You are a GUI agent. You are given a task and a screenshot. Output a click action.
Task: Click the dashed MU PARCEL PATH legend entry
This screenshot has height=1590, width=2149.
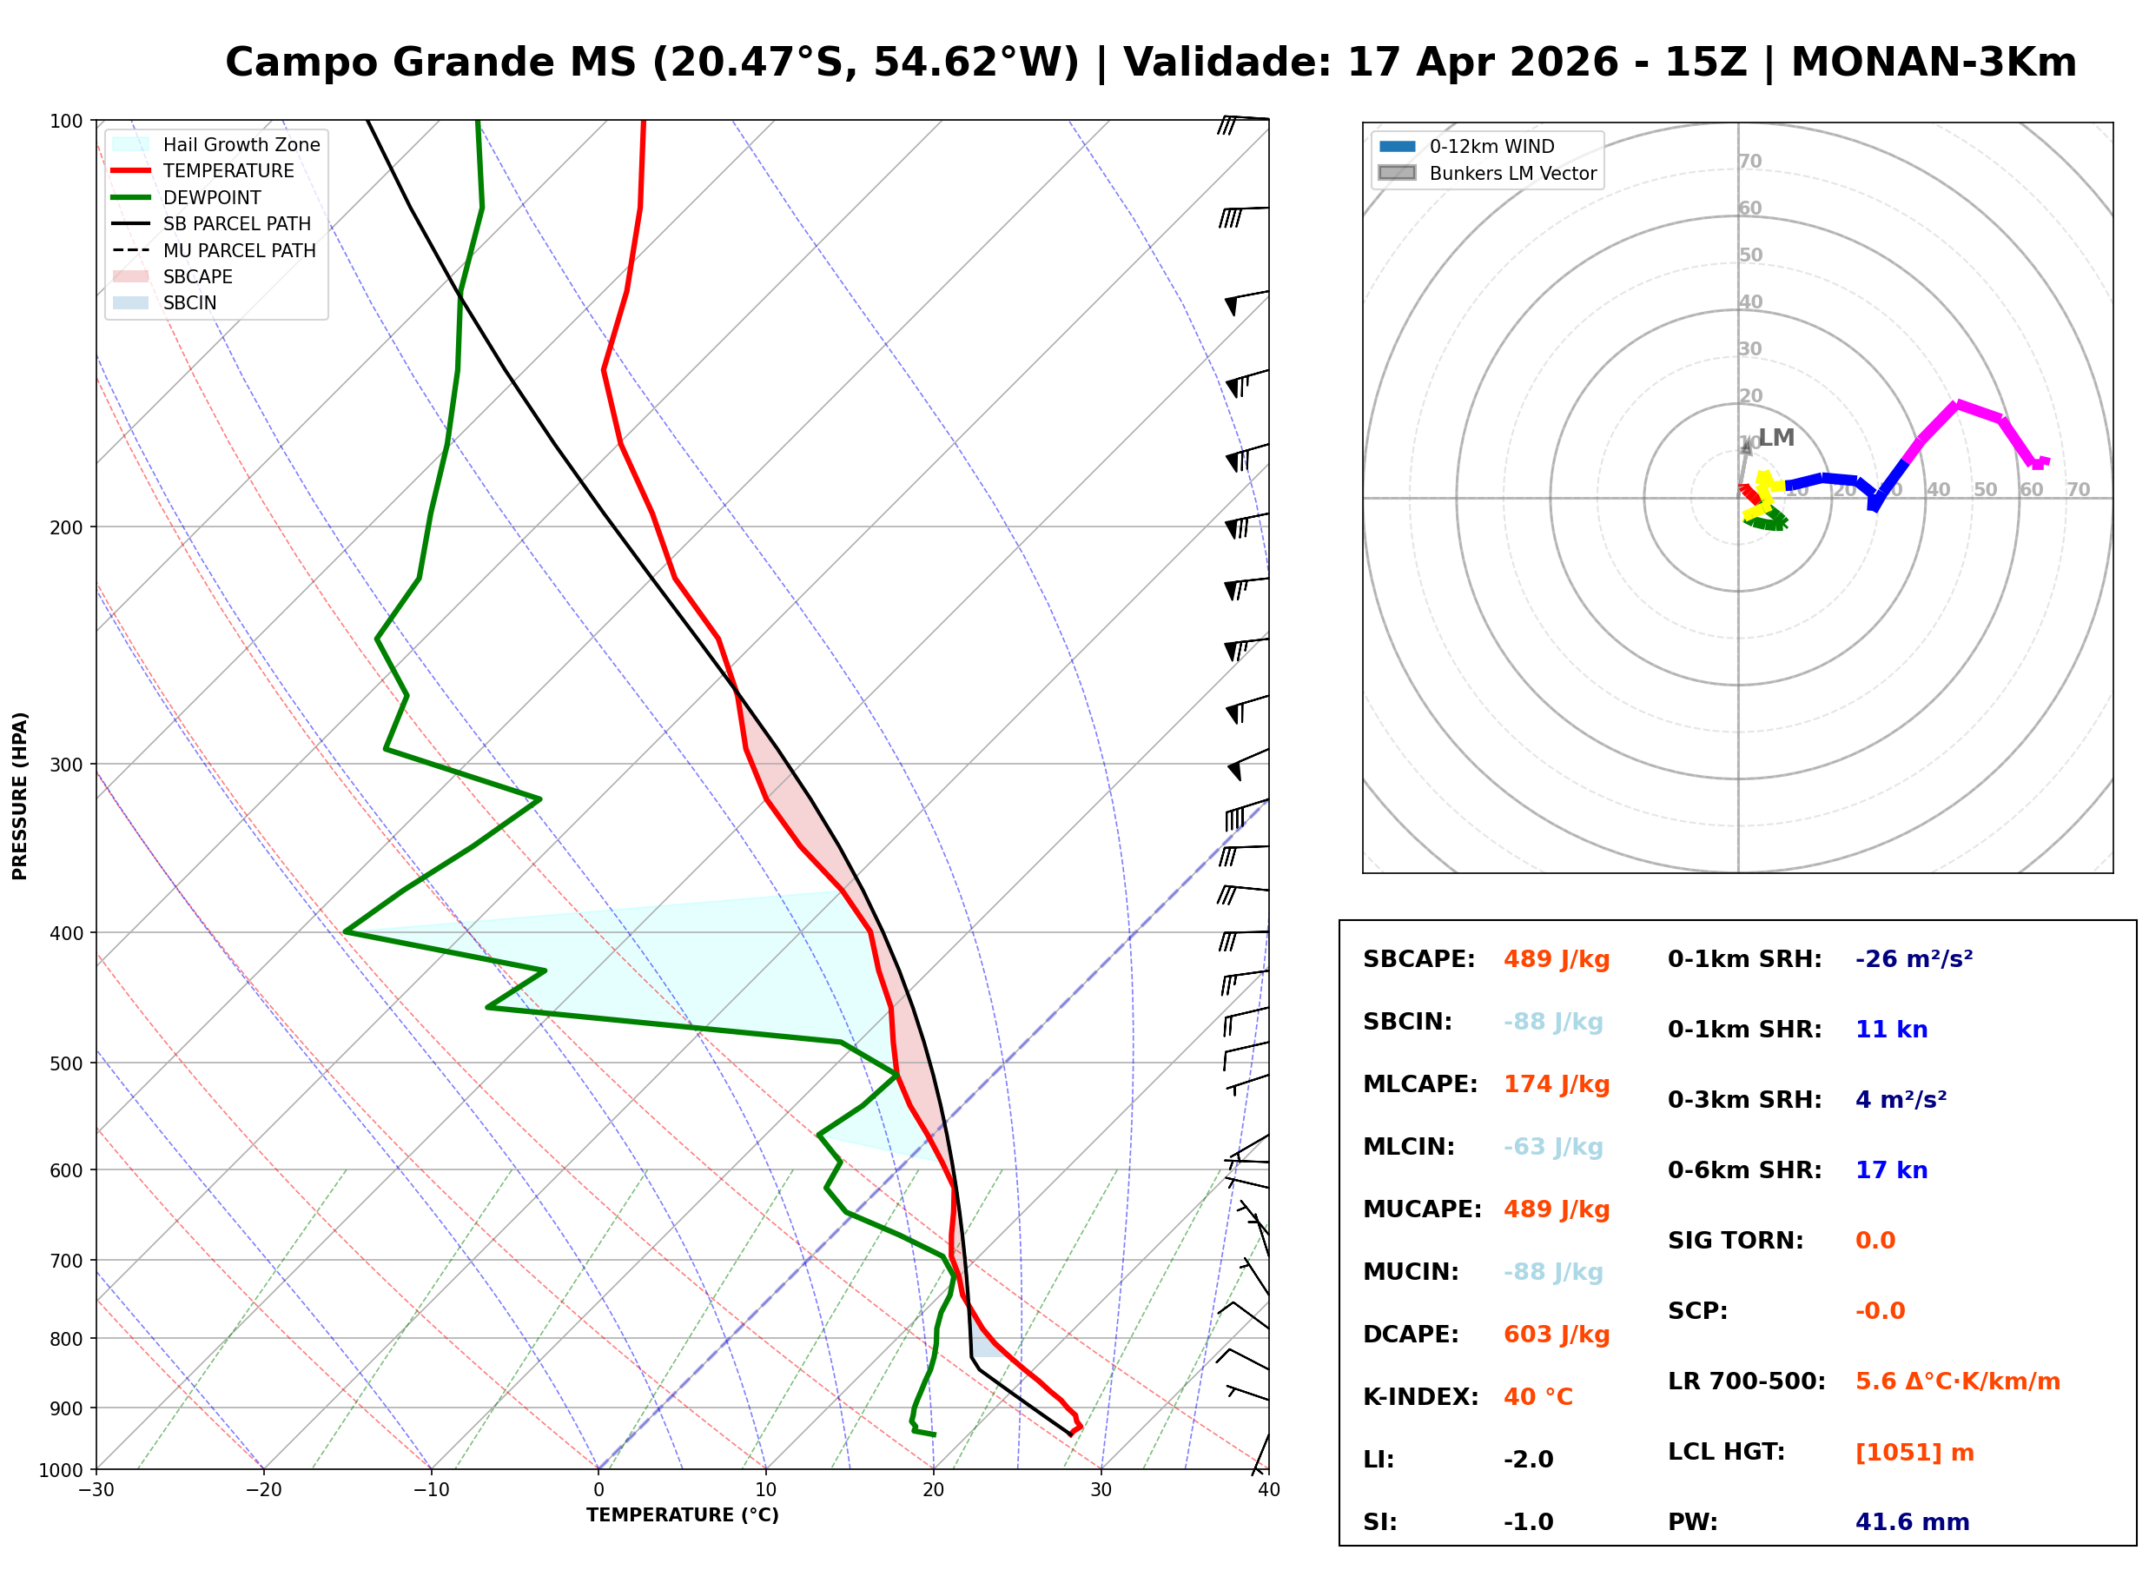[x=131, y=250]
